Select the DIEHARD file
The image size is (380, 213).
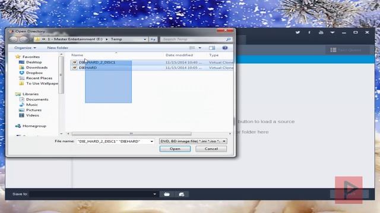[x=152, y=68]
